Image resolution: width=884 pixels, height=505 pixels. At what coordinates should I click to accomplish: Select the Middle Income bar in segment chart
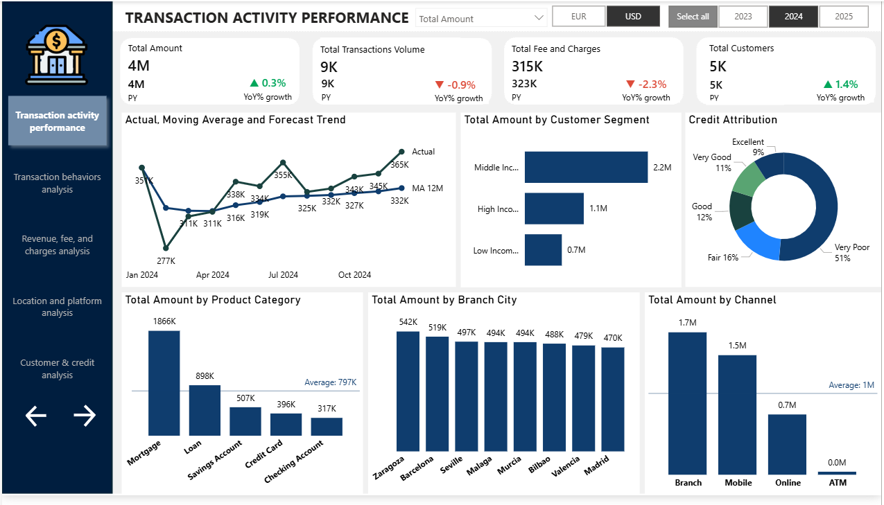pyautogui.click(x=586, y=167)
